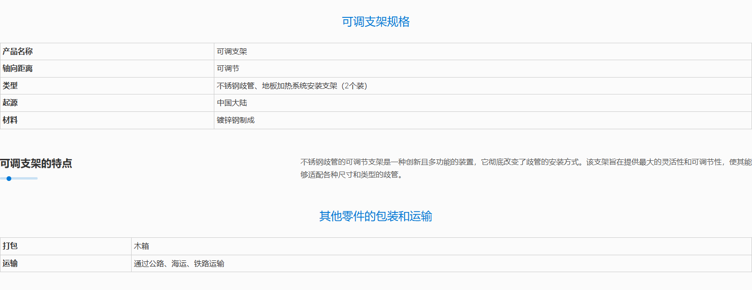Select the 材料 row label
The width and height of the screenshot is (752, 290).
point(10,120)
